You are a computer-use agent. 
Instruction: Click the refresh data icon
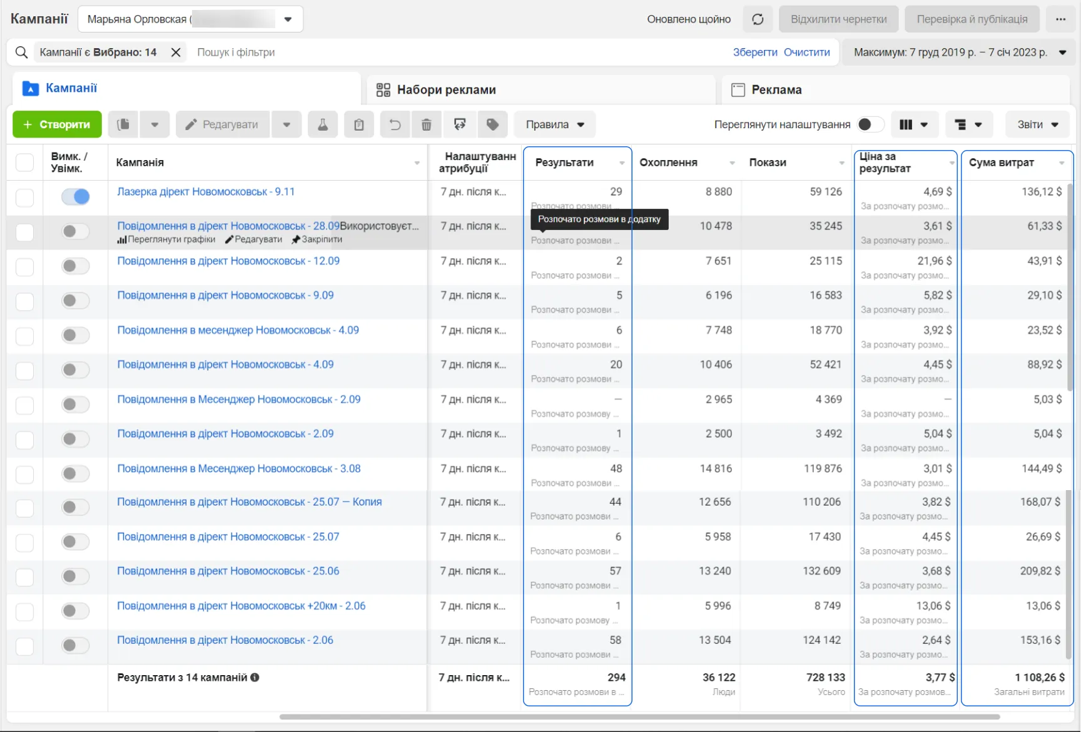[758, 19]
